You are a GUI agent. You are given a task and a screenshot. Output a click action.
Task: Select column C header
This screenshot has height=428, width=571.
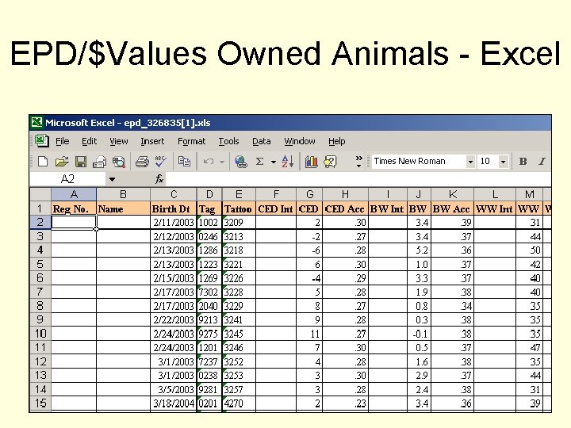pyautogui.click(x=174, y=194)
